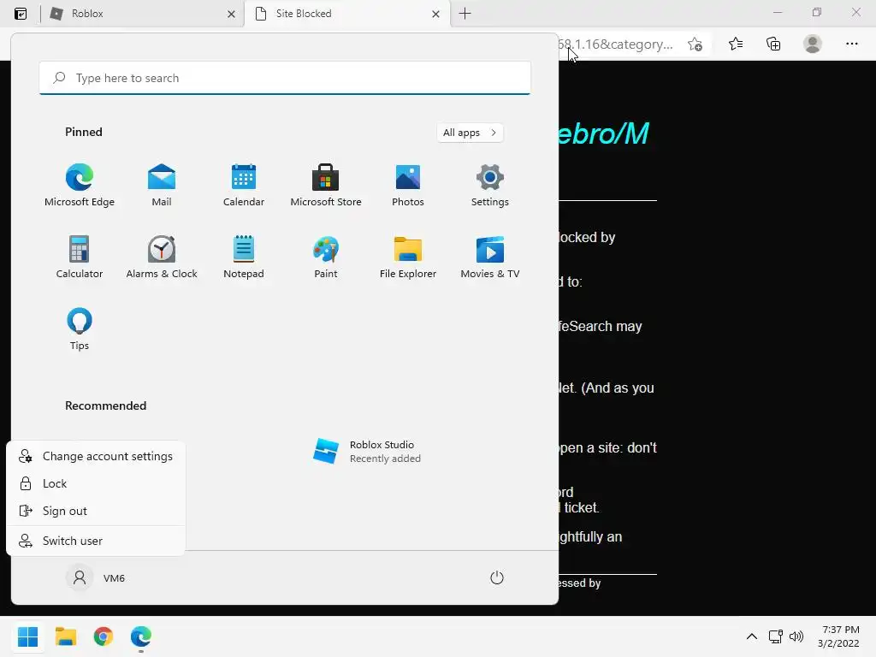Image resolution: width=876 pixels, height=657 pixels.
Task: Open Alarms & Clock app
Action: pyautogui.click(x=162, y=257)
